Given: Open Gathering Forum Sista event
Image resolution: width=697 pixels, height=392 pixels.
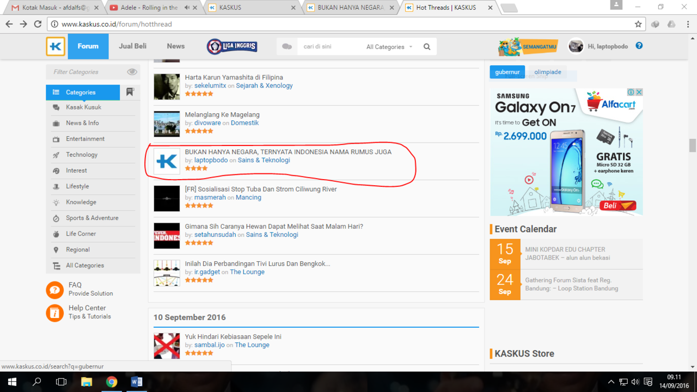Looking at the screenshot, I should [x=572, y=284].
